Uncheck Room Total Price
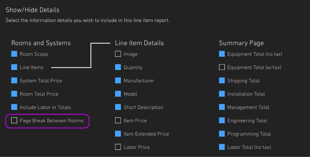 [x=14, y=94]
